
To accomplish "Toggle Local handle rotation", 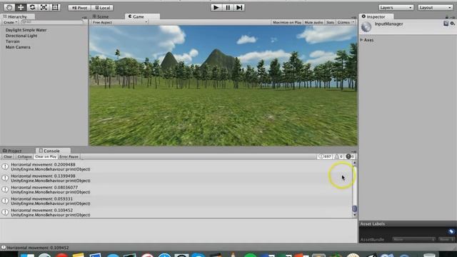I will click(x=103, y=8).
